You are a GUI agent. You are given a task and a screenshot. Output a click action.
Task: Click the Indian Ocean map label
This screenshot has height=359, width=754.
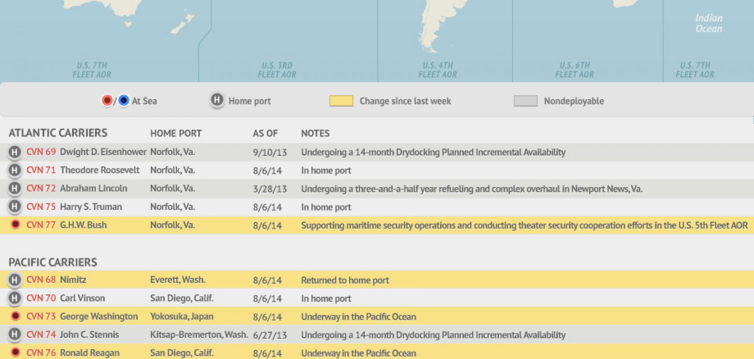point(709,23)
